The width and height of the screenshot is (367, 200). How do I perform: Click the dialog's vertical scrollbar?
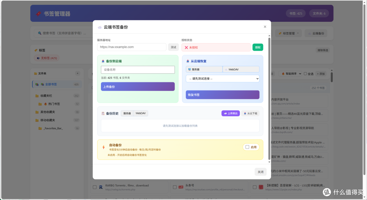269,98
